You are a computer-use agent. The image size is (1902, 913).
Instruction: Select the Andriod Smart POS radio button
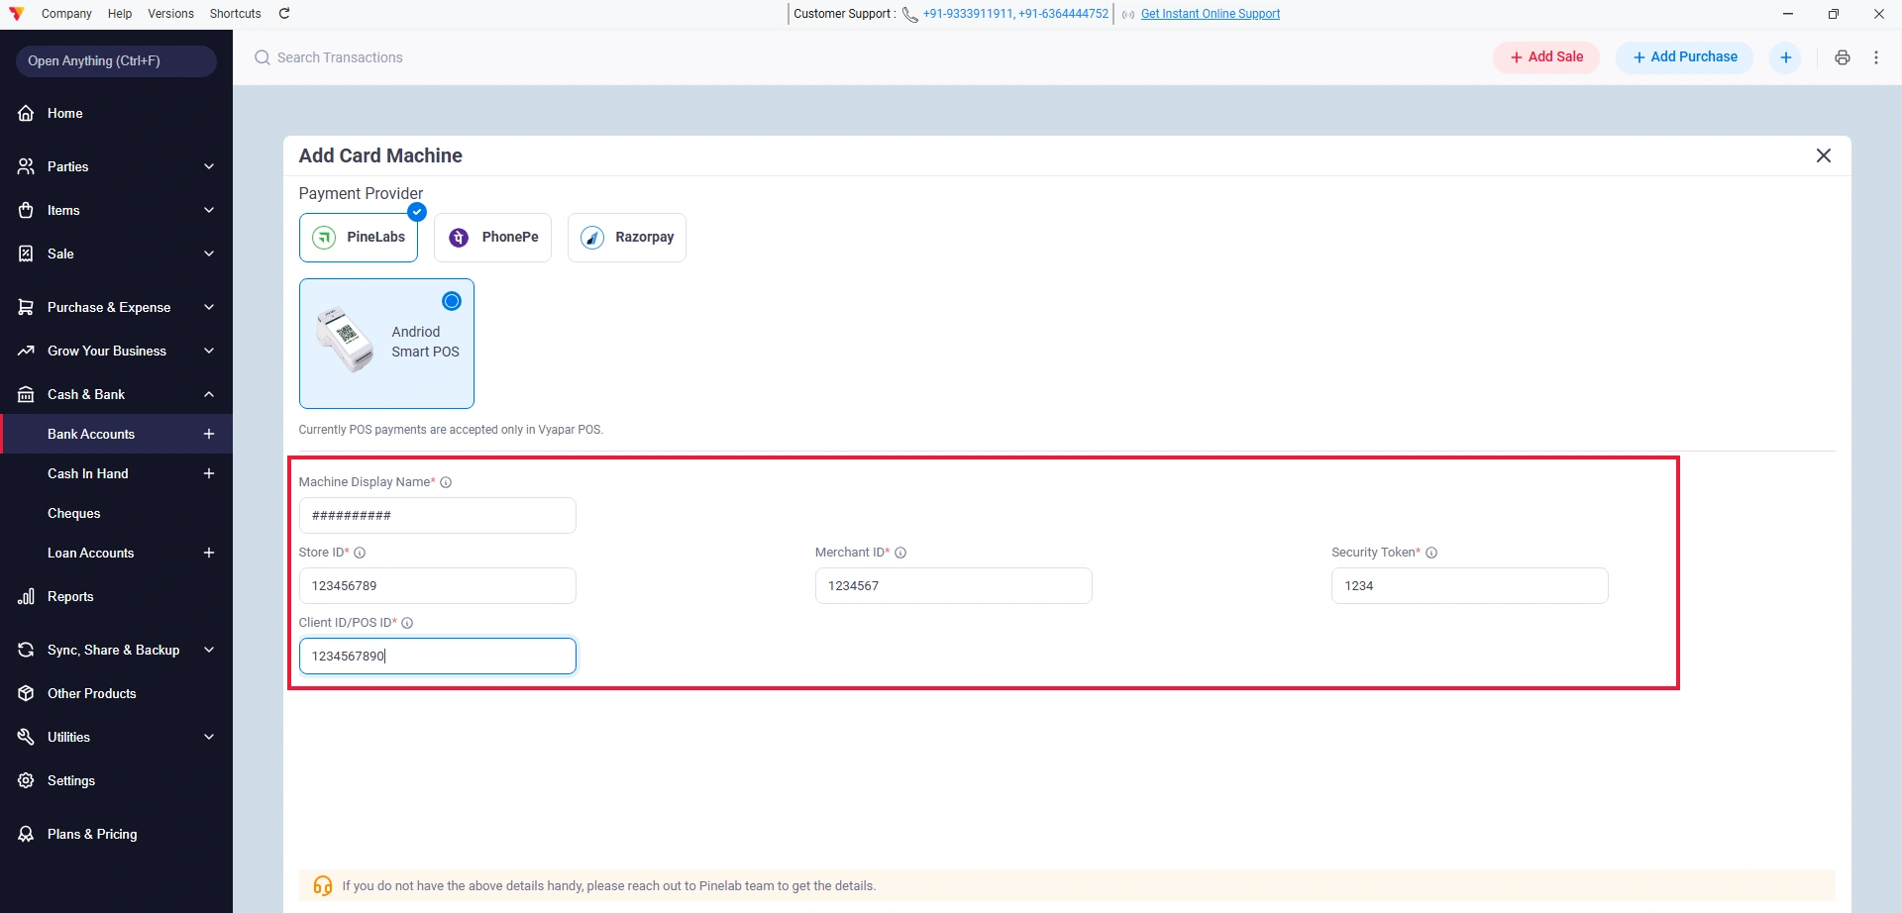pyautogui.click(x=452, y=301)
